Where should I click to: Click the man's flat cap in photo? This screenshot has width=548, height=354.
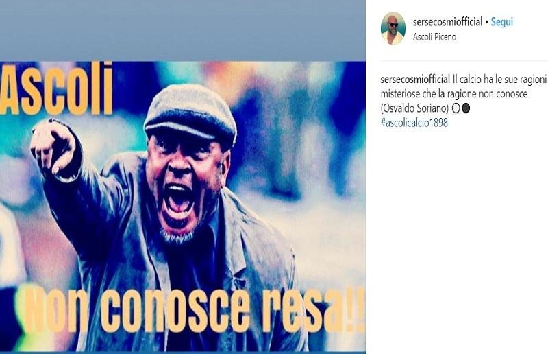pyautogui.click(x=190, y=112)
